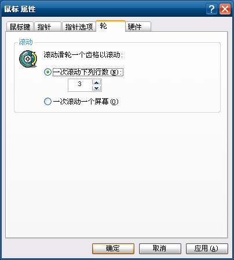Apply changes with 应用 button
The image size is (234, 260).
tap(207, 248)
